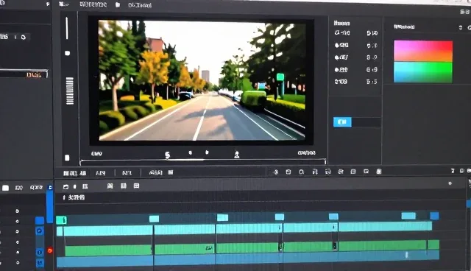Image resolution: width=471 pixels, height=271 pixels.
Task: Select the second tab in the middle toolbar
Action: [100, 173]
